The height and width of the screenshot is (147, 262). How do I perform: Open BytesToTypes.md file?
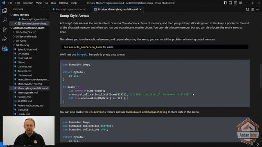[x=27, y=49]
